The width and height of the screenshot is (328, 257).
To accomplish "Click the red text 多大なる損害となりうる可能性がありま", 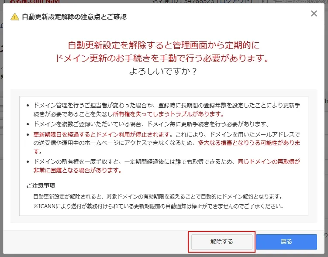I will tap(249, 143).
